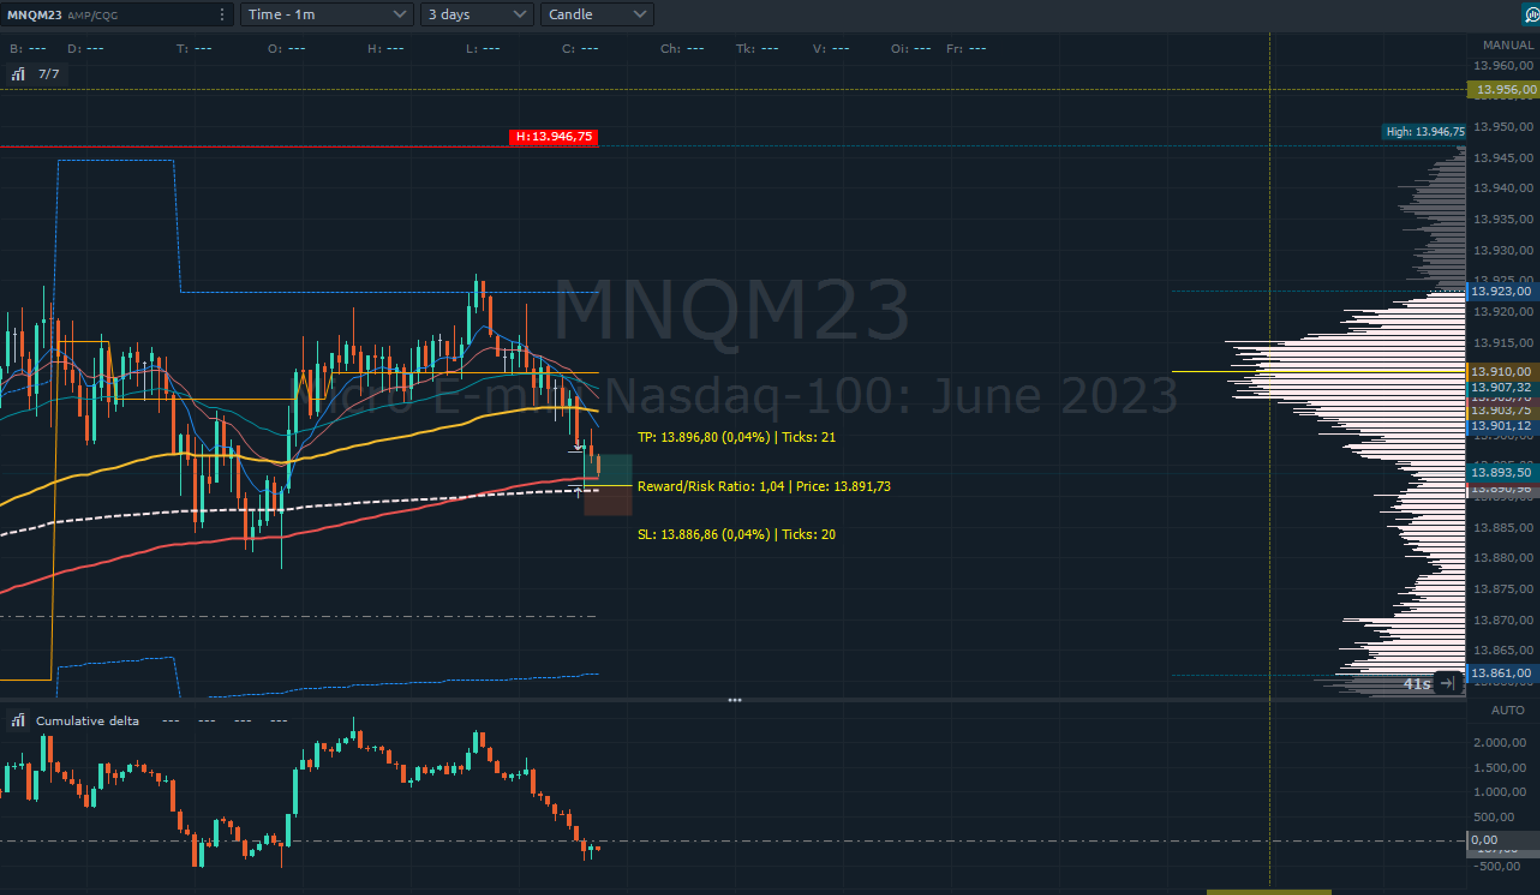Click the Reward/Risk Ratio: 1,04 label
Image resolution: width=1540 pixels, height=895 pixels.
tap(764, 486)
